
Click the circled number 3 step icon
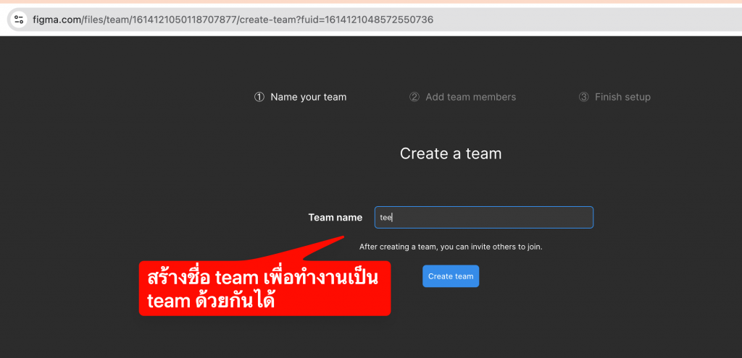coord(584,97)
